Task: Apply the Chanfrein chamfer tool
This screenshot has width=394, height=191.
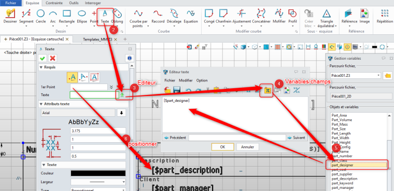Action: (x=223, y=16)
